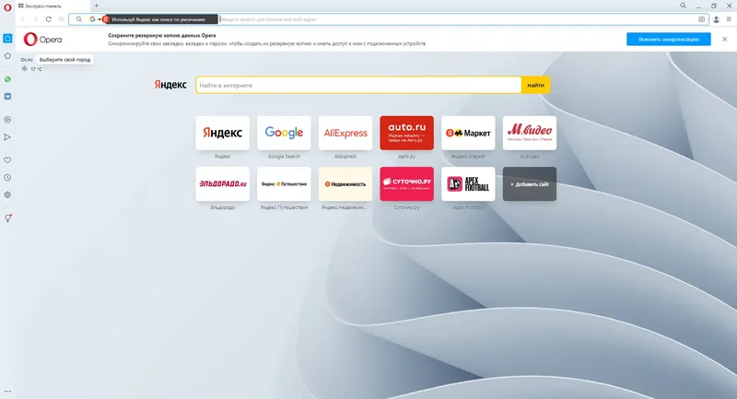
Task: Open the Яндекс speed dial tile
Action: [222, 133]
